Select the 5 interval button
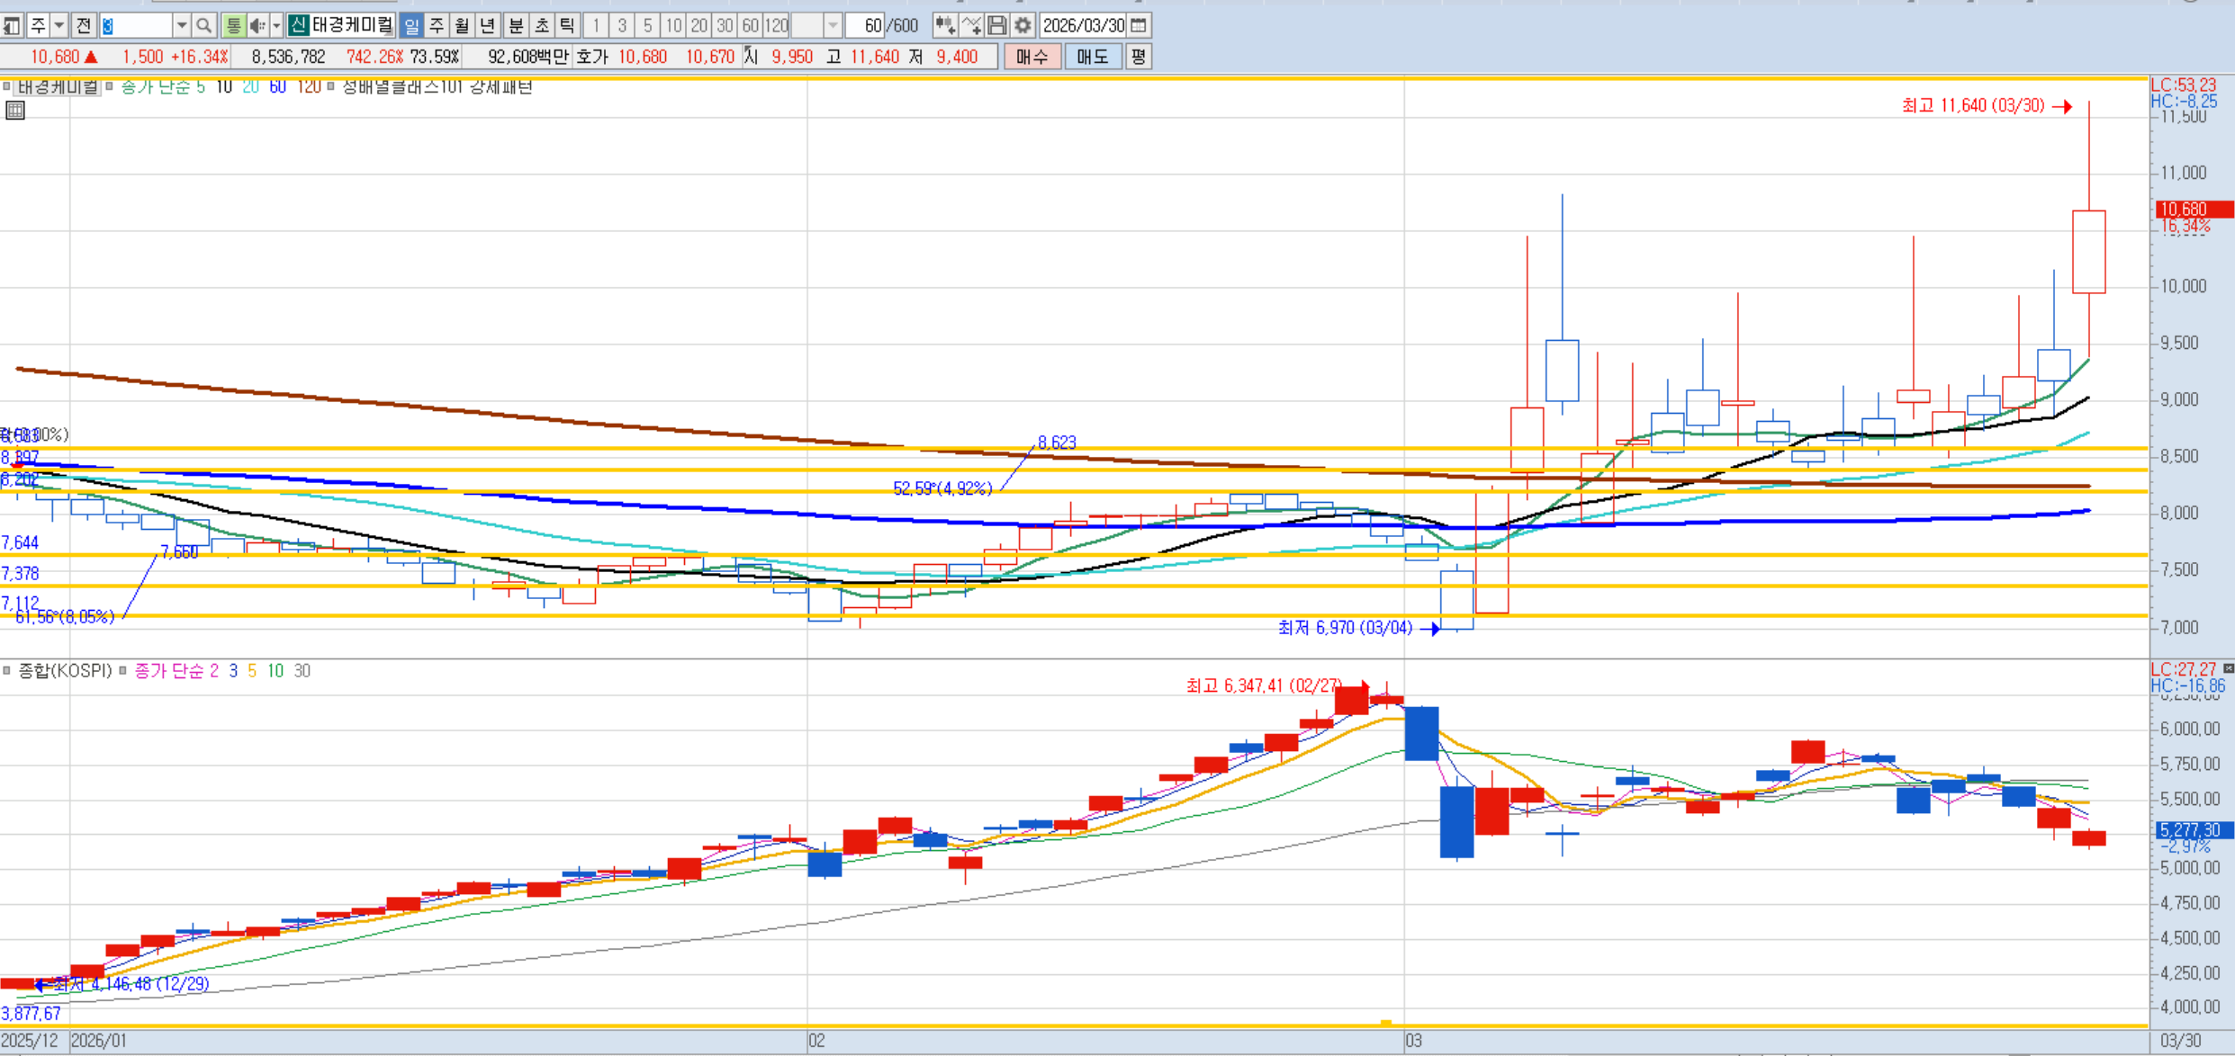The image size is (2235, 1056). tap(647, 26)
